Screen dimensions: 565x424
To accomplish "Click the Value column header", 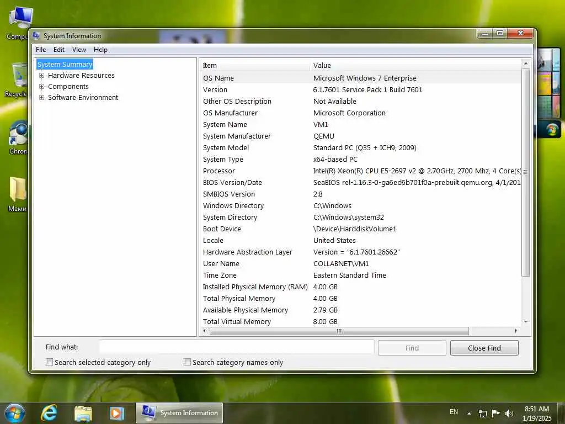I will [x=415, y=65].
